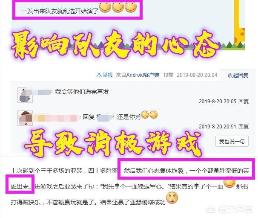Collapse replies with 收起回复
Viewport: 258px width, 218px height.
click(238, 76)
